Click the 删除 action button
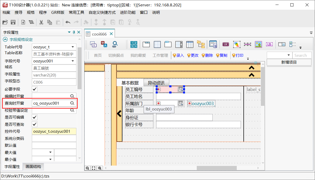 [x=207, y=55]
